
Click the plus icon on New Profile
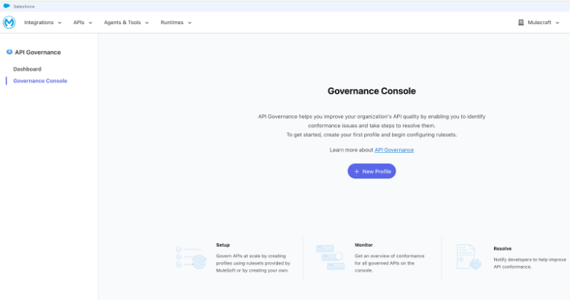tap(357, 171)
